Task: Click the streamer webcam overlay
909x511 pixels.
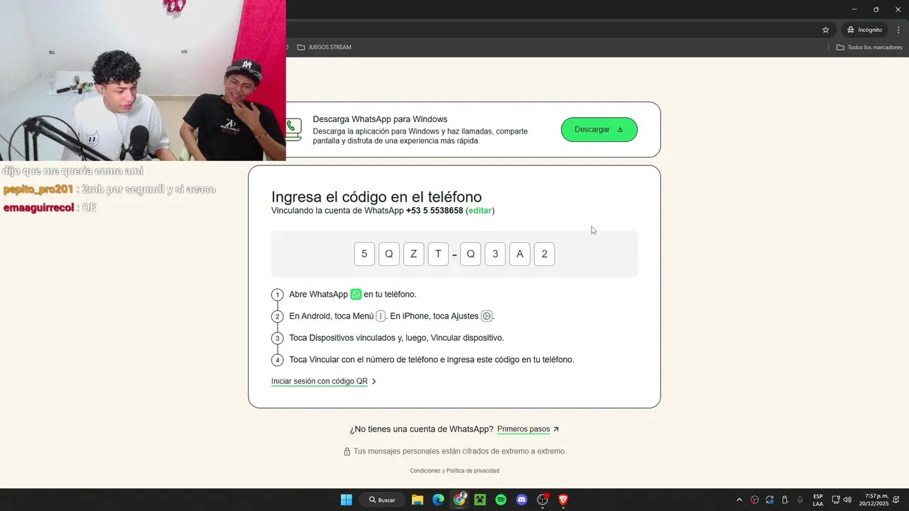Action: click(143, 80)
